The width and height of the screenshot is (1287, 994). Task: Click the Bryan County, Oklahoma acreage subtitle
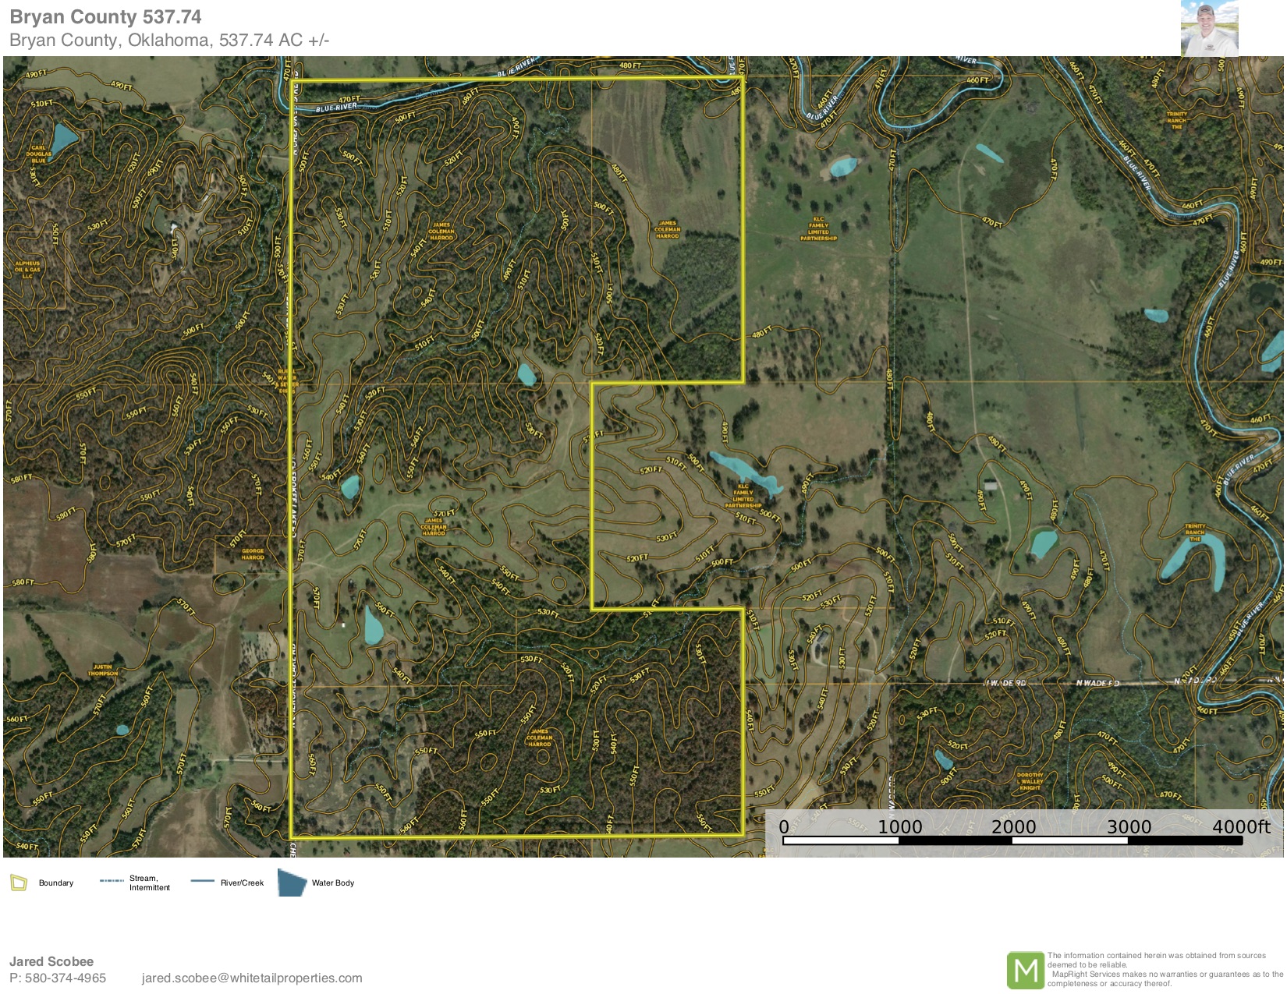click(x=169, y=41)
